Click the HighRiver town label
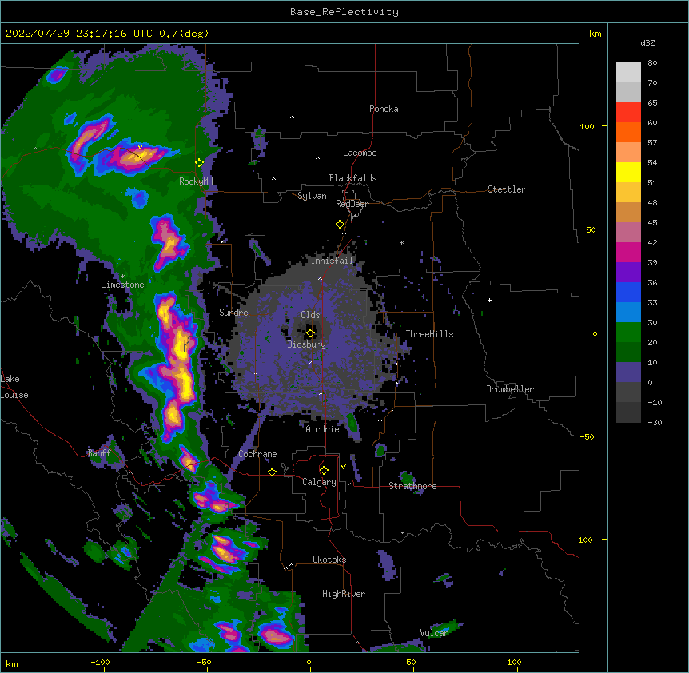Image resolution: width=689 pixels, height=673 pixels. 344,594
